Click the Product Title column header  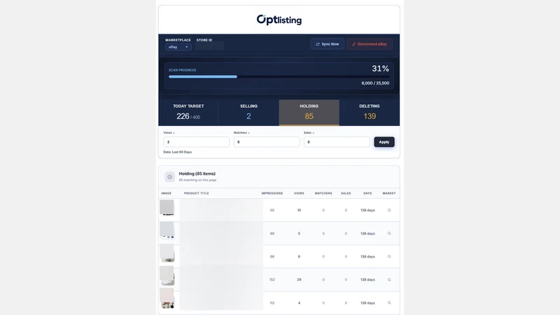197,193
